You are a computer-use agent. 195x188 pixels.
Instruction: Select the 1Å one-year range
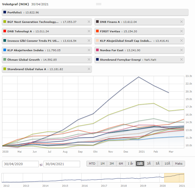[x=140, y=164]
